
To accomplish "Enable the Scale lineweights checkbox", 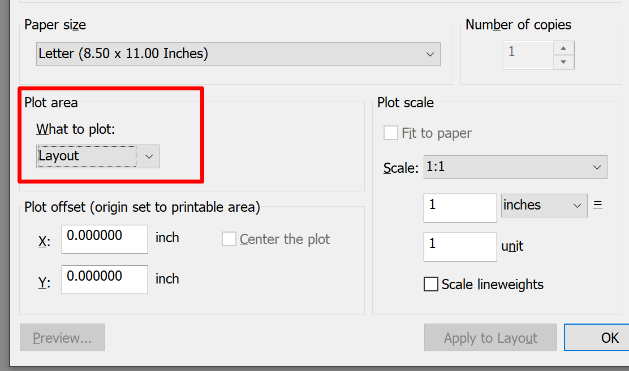I will tap(431, 284).
